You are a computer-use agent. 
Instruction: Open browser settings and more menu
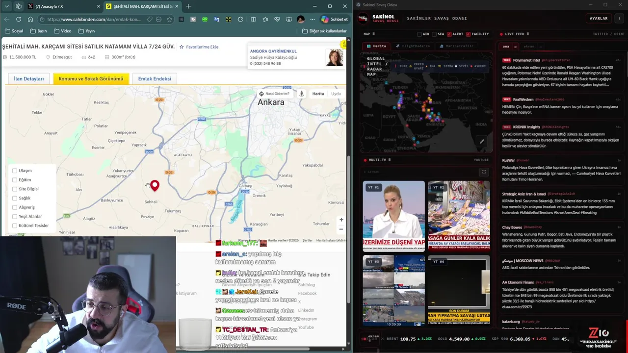312,19
